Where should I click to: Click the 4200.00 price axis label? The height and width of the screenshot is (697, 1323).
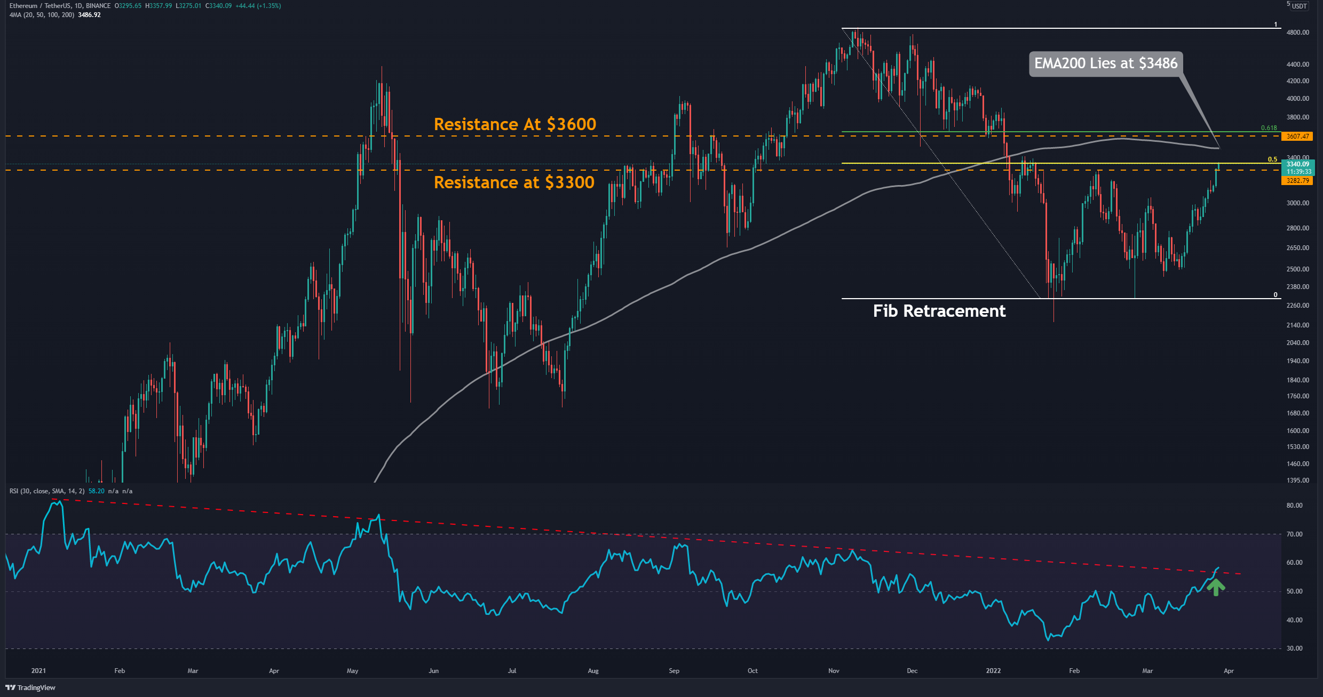click(x=1297, y=81)
